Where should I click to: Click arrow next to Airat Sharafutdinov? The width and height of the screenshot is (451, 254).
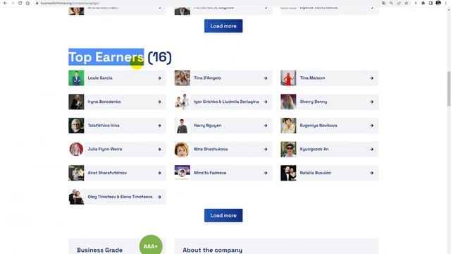coord(159,173)
